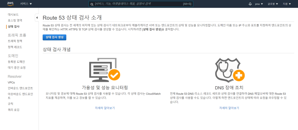
Task: Click the Route 53 상태 검사 소개 title
Action: (x=72, y=18)
